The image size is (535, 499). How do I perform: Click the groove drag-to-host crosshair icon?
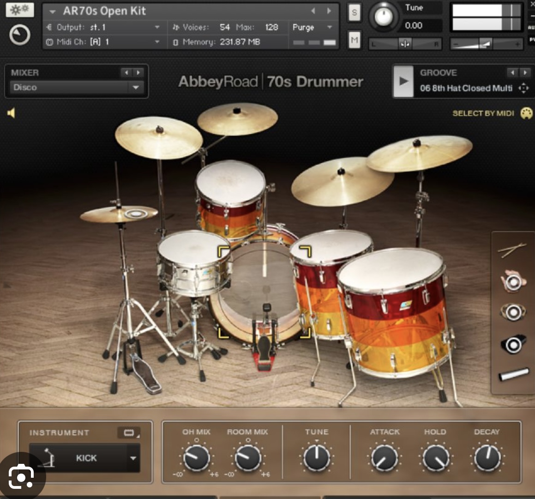[523, 88]
